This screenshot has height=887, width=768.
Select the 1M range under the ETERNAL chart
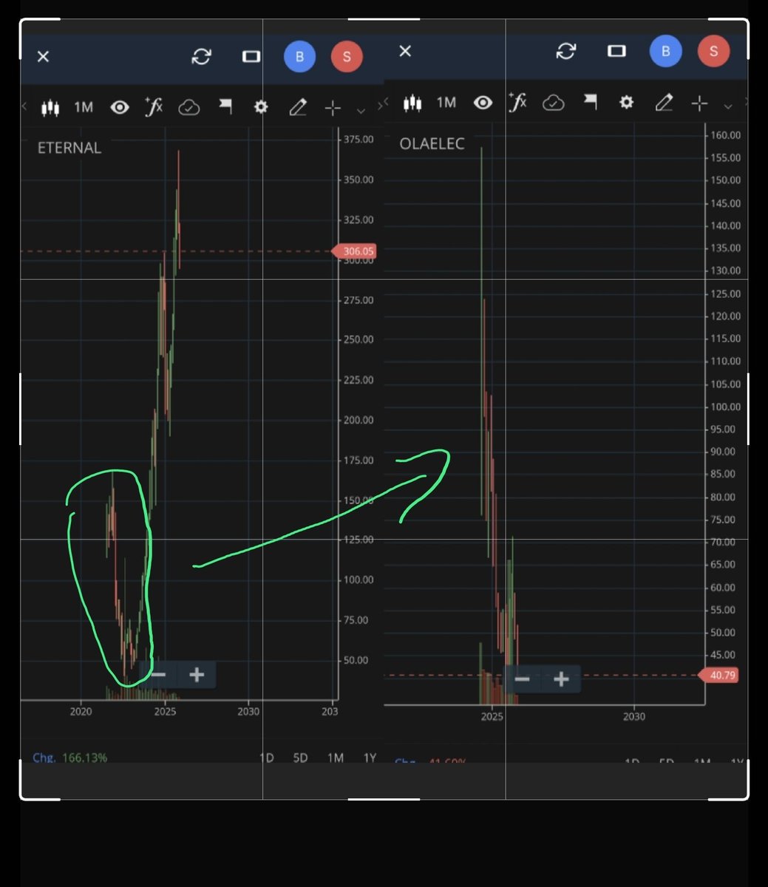336,758
